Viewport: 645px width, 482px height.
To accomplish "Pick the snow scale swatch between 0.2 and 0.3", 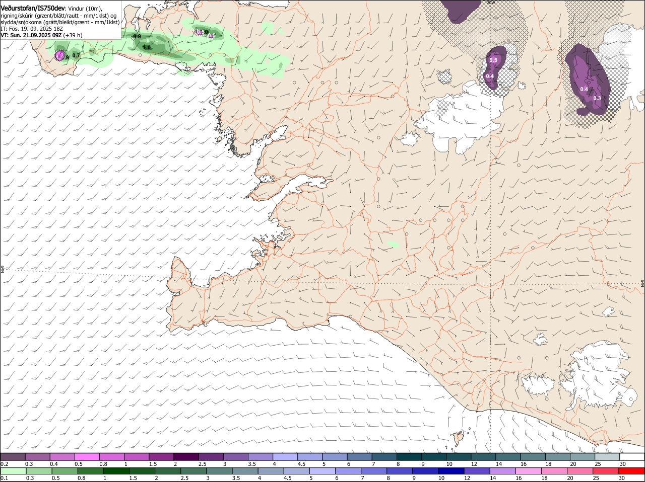I will click(x=13, y=457).
